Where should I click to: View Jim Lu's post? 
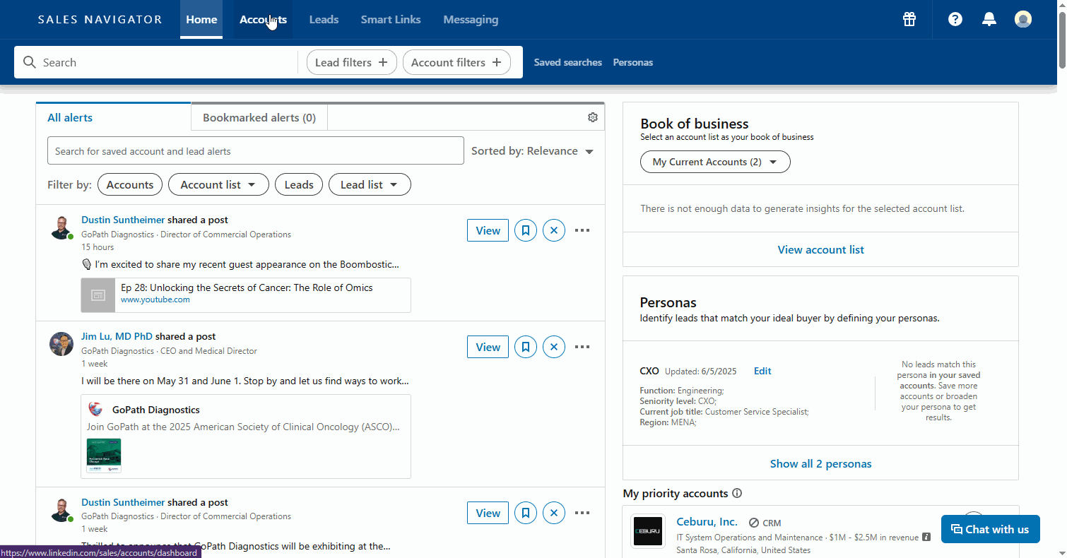488,347
